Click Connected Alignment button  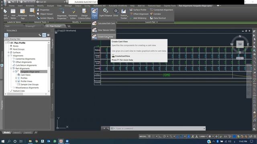pos(161,10)
